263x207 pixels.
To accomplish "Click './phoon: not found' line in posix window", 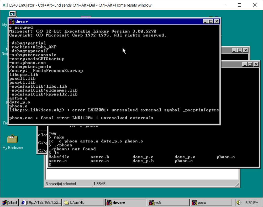I will 72,149.
